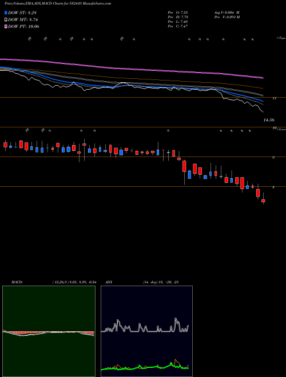
Task: Click the 'Pre V: 0.091 M' volume text
Action: click(x=227, y=17)
